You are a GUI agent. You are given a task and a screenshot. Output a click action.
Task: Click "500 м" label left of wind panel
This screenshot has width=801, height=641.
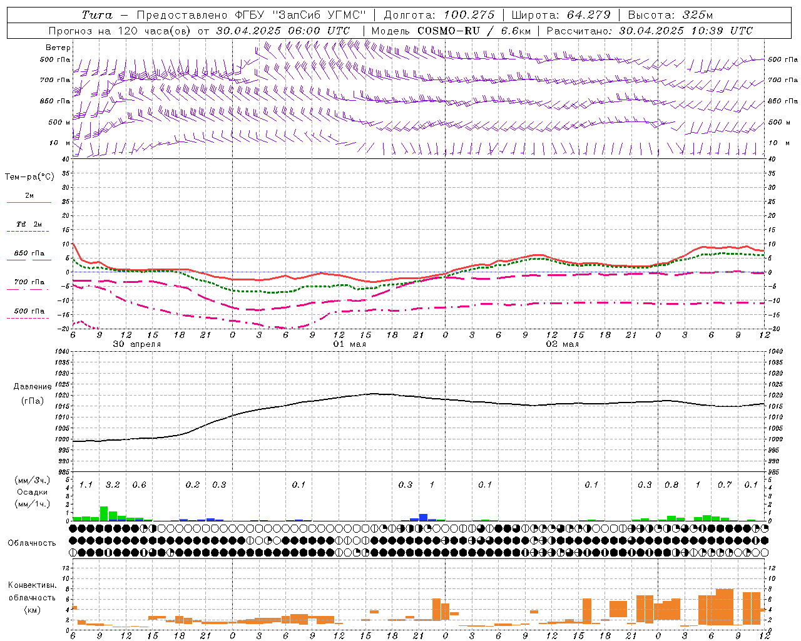59,122
